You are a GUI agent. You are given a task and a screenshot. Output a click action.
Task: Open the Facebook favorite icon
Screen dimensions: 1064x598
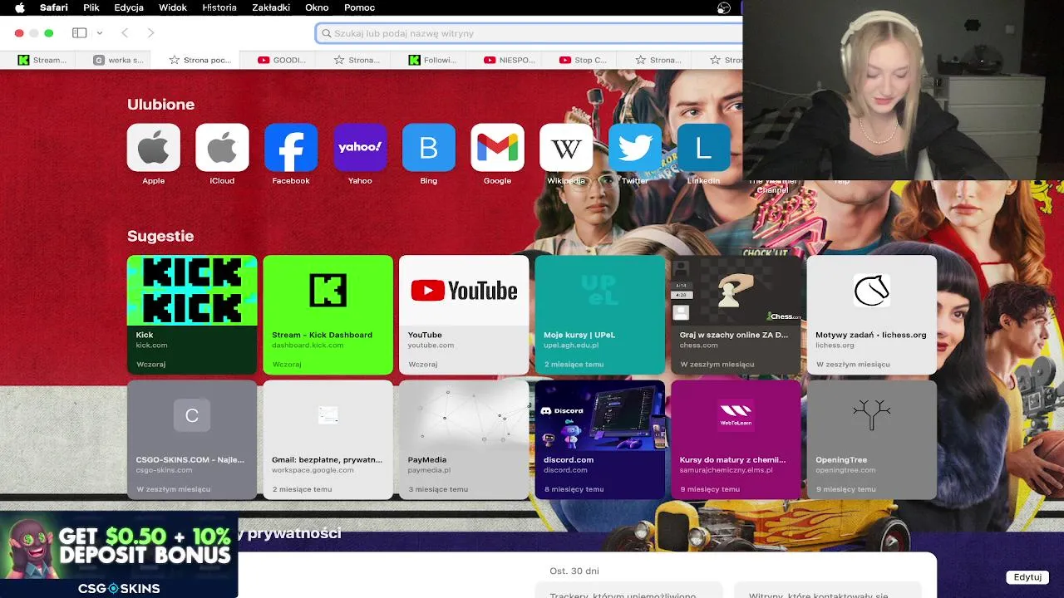click(x=291, y=148)
